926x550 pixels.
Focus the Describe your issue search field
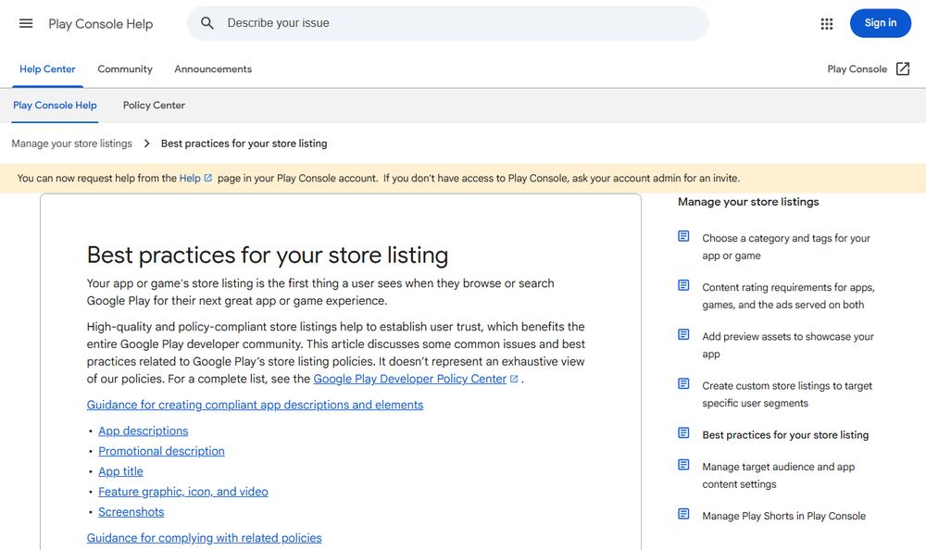[x=447, y=23]
